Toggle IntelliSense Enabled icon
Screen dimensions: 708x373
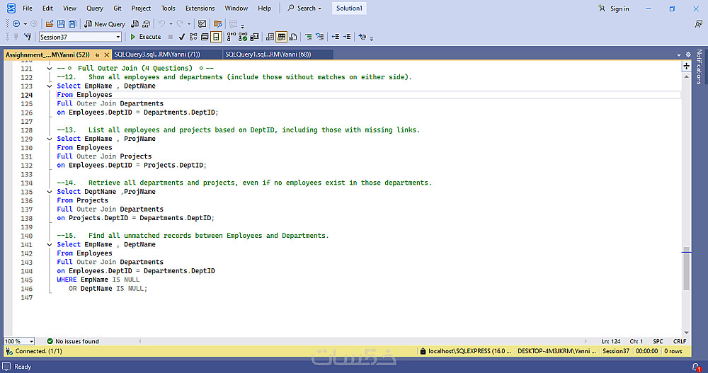pyautogui.click(x=216, y=37)
